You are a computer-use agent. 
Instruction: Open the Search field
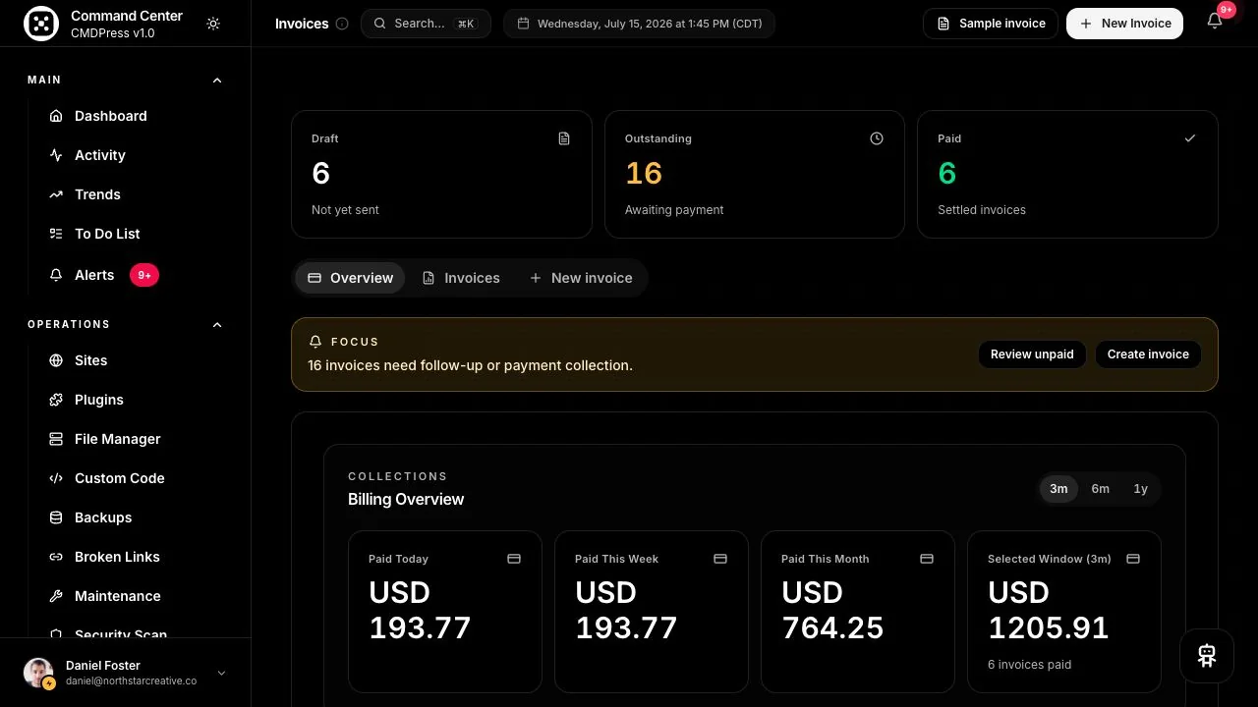coord(426,24)
